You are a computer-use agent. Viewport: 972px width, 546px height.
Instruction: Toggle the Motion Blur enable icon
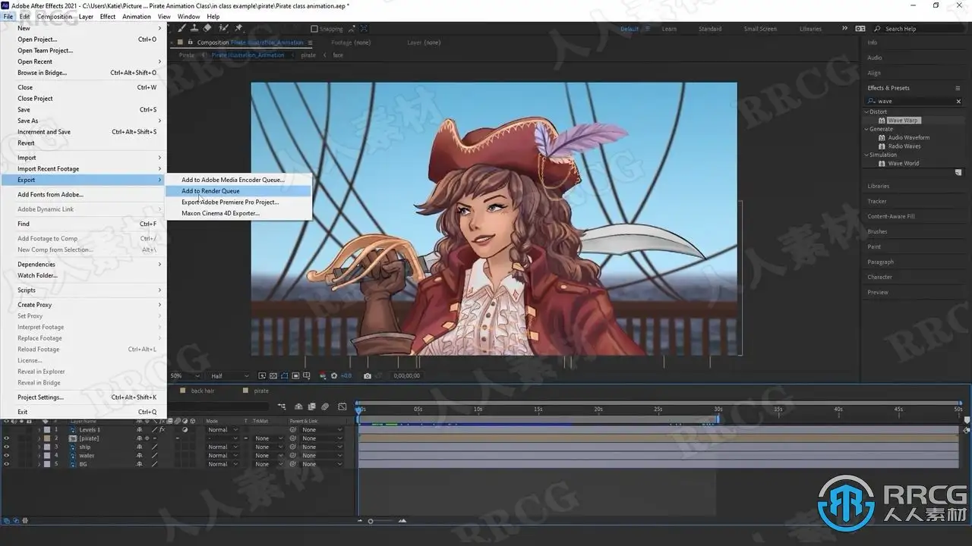325,407
